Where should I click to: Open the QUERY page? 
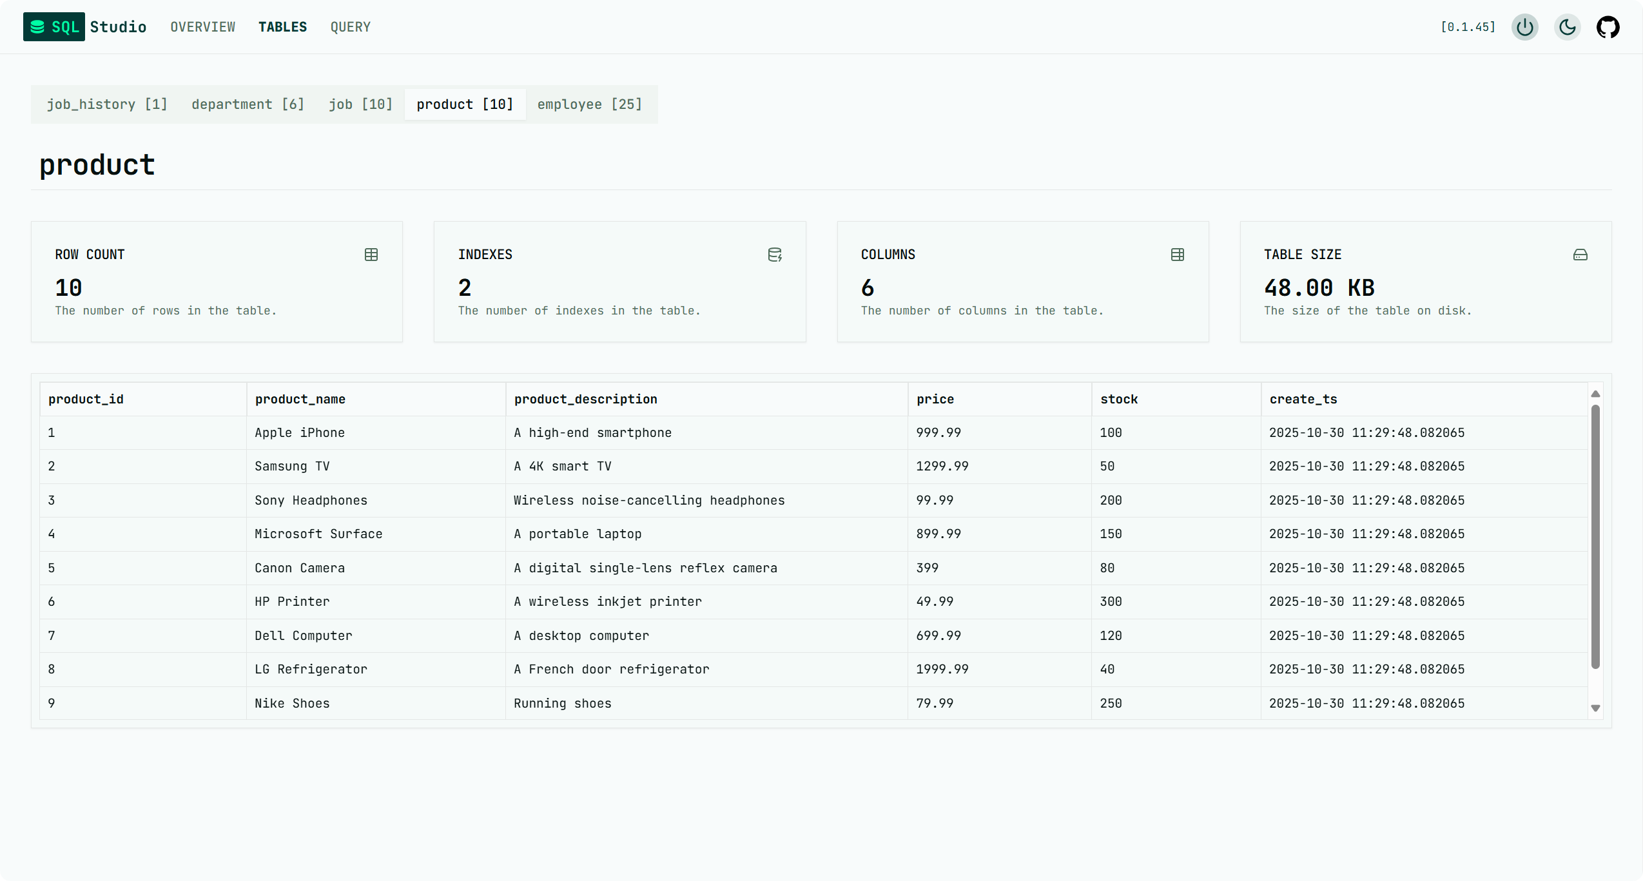point(351,27)
